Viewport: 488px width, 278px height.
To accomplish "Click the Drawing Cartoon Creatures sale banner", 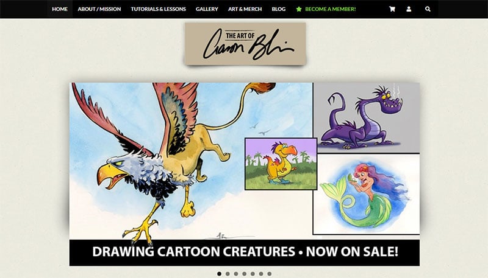I will tap(245, 252).
